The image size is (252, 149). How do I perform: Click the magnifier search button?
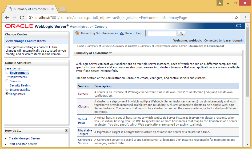point(181,34)
